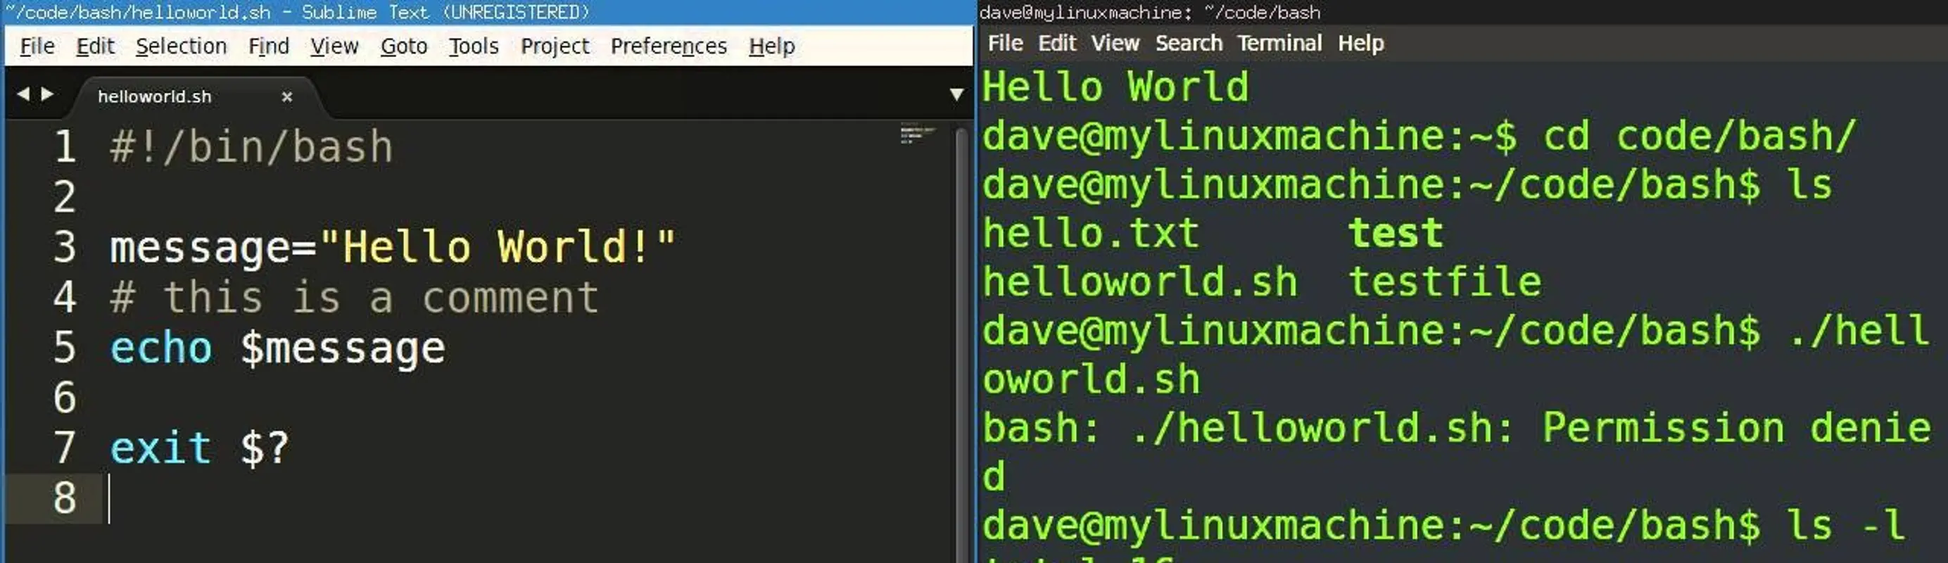The width and height of the screenshot is (1948, 563).
Task: Click the bold test directory in terminal output
Action: (x=1396, y=233)
